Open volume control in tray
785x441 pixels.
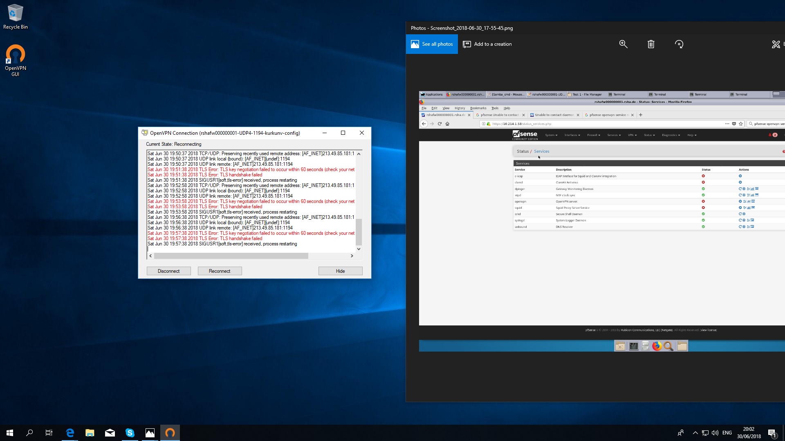click(x=715, y=433)
